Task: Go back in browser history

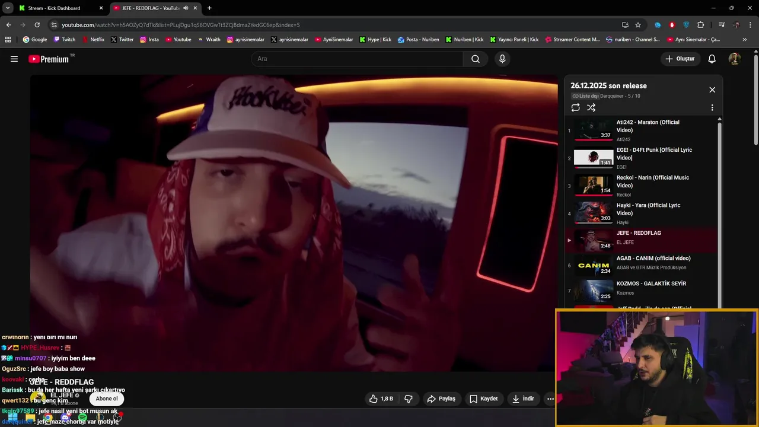Action: pyautogui.click(x=8, y=25)
